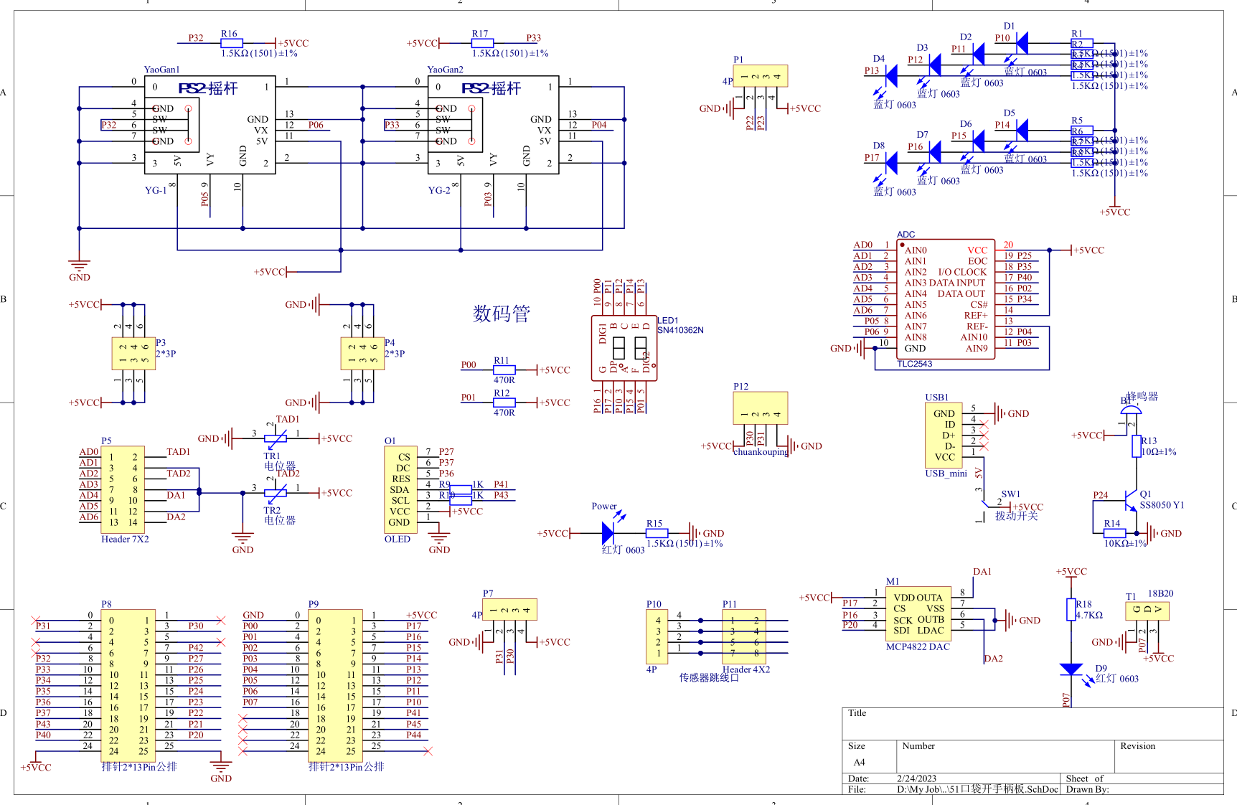This screenshot has width=1237, height=805.
Task: Click the file path ending .SchDoc
Action: (977, 789)
